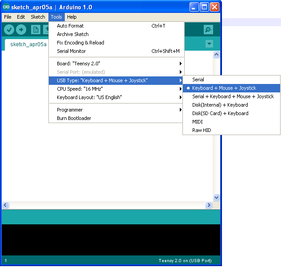Click Burn Bootloader menu entry
Screen dimensions: 281x267
click(x=116, y=118)
